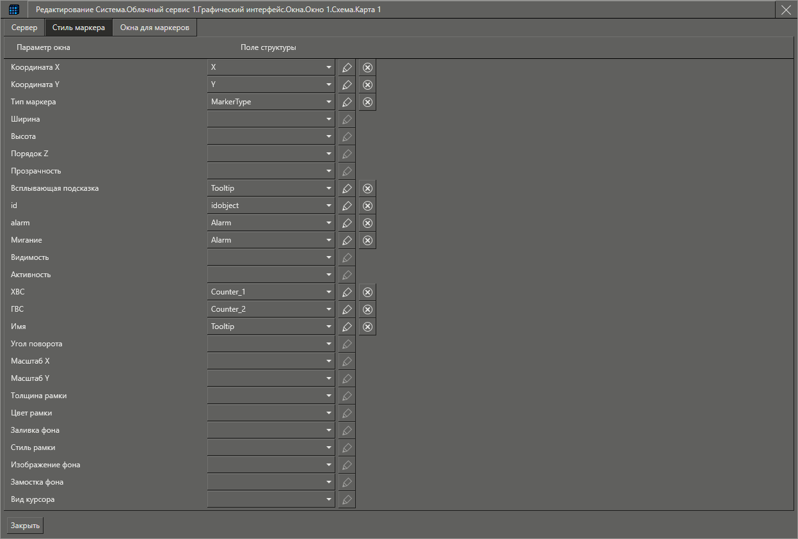Open the Вид курсора combo box
Screen dimensions: 798x539
[x=328, y=499]
